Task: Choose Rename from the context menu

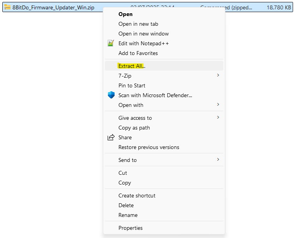Action: (x=164, y=215)
